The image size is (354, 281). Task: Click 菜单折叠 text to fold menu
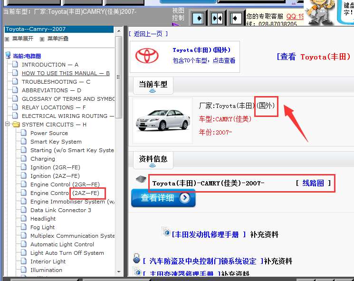coord(58,39)
